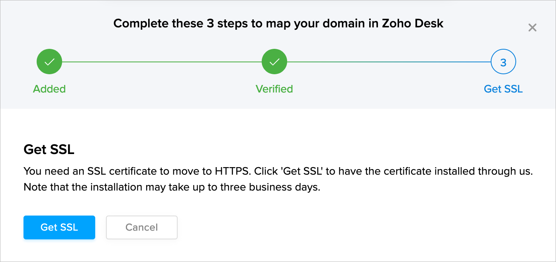The image size is (556, 262).
Task: Close the domain mapping dialog
Action: [532, 28]
